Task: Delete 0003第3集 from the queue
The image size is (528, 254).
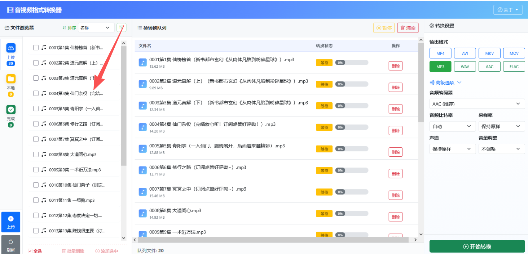Action: (x=396, y=109)
